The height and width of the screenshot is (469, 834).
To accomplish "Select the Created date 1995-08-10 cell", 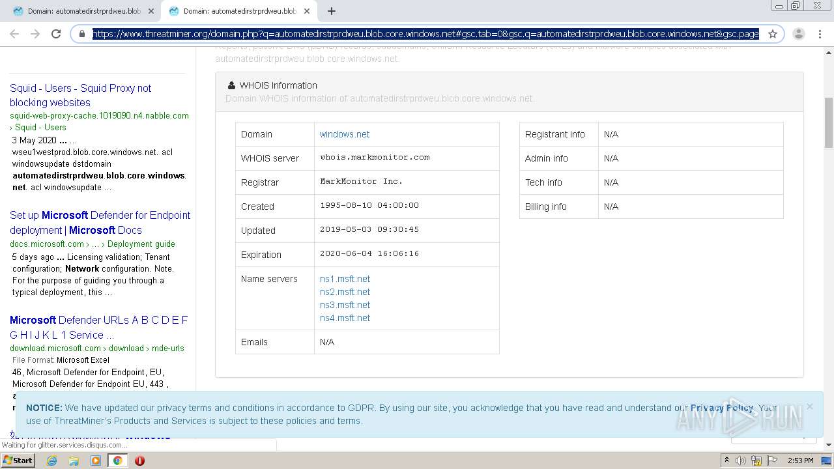I will coord(407,206).
